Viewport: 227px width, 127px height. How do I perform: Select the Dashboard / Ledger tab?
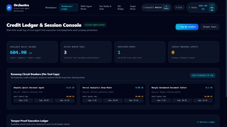[68, 8]
